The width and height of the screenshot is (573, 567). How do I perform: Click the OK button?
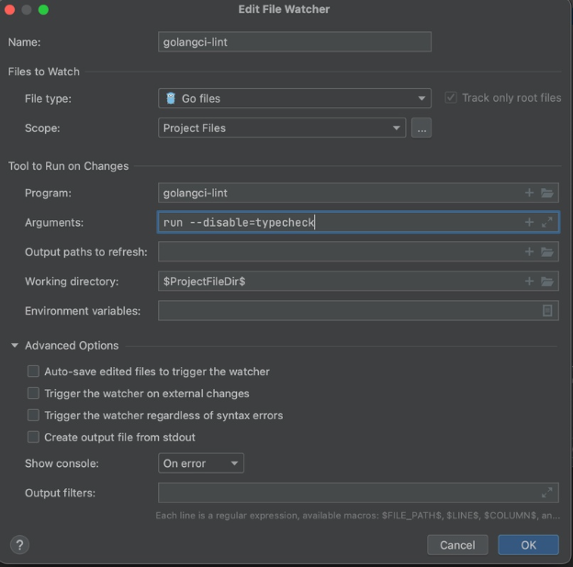tap(528, 544)
